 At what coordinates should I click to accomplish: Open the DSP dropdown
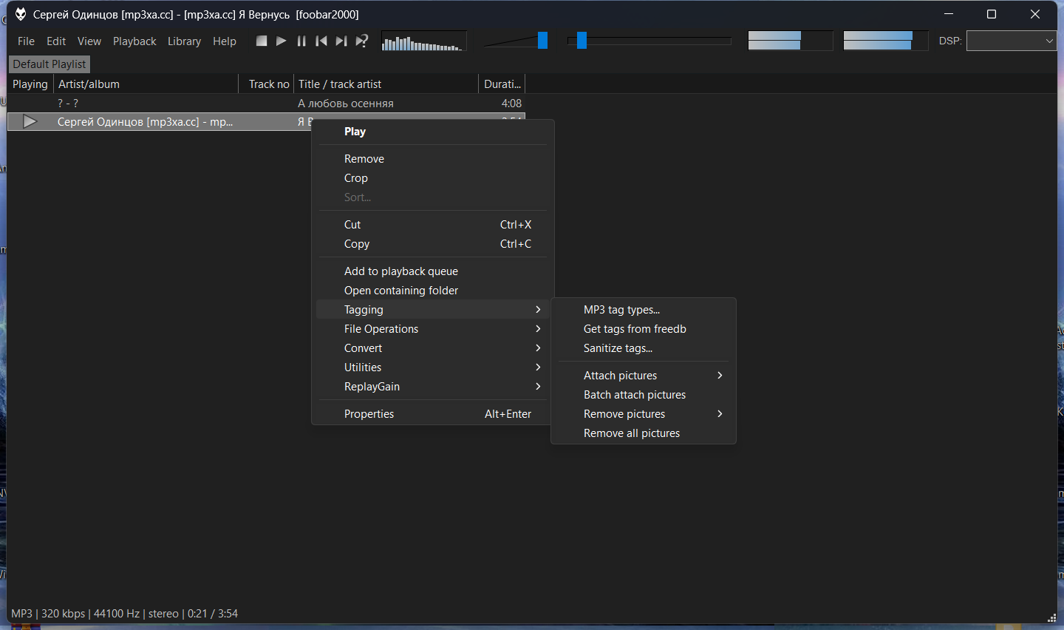point(1011,41)
